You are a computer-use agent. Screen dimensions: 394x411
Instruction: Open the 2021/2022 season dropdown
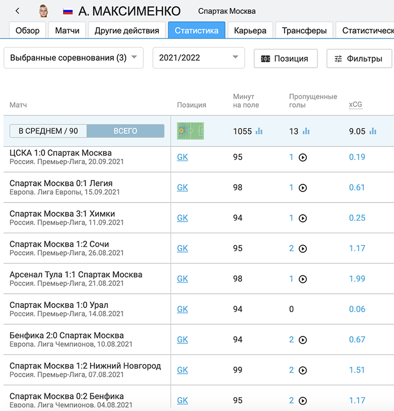tap(198, 58)
